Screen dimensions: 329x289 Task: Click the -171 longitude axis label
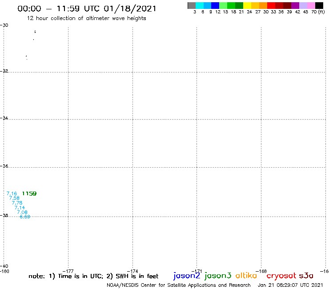[197, 271]
